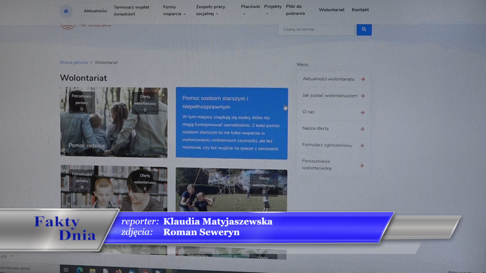Click arrow icon beside O nas
Screen dimensions: 486x273
tap(362, 112)
